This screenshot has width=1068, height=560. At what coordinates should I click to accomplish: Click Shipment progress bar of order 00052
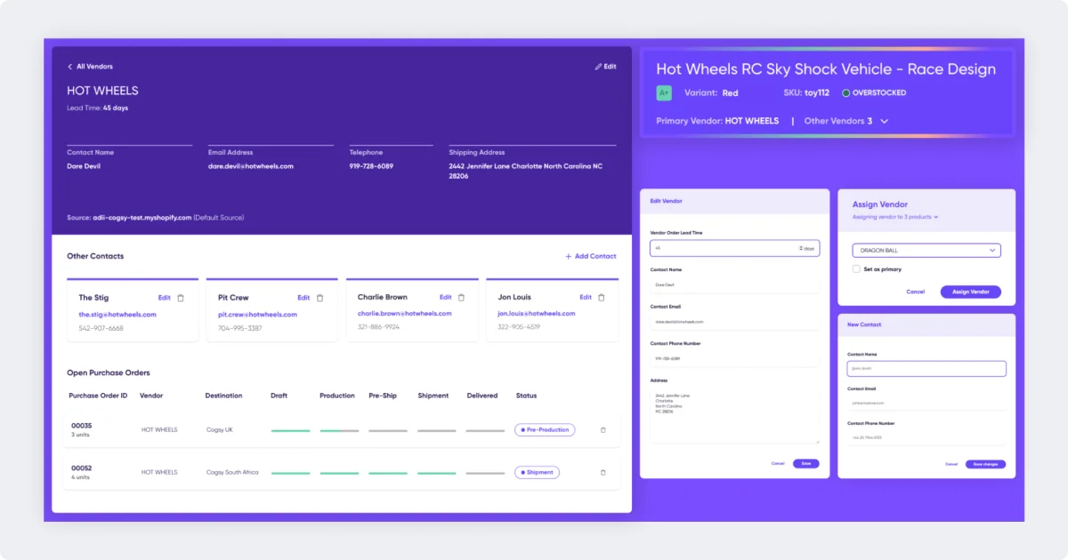(437, 473)
